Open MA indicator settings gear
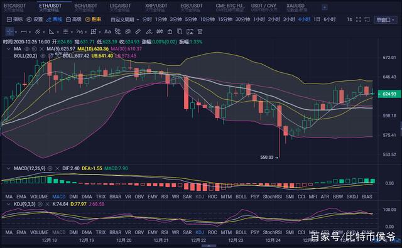The image size is (402, 248). click(x=35, y=49)
